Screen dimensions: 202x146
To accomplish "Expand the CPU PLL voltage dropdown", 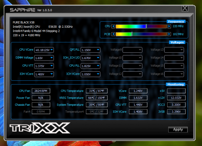I will coord(91,66).
